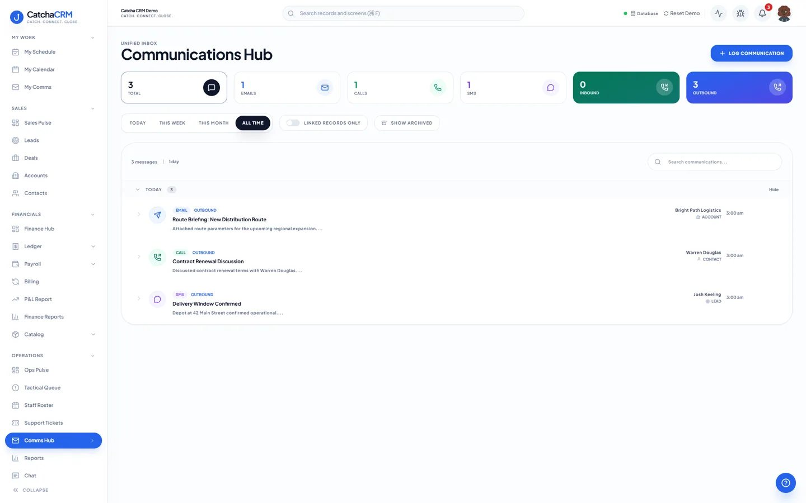This screenshot has height=503, width=806.
Task: Open Sales Pulse in the sidebar
Action: coord(53,123)
